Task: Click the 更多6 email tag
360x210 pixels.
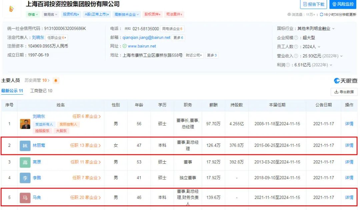Action: (178, 38)
